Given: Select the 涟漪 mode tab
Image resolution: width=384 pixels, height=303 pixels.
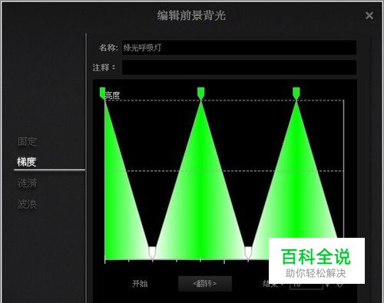Looking at the screenshot, I should (28, 183).
